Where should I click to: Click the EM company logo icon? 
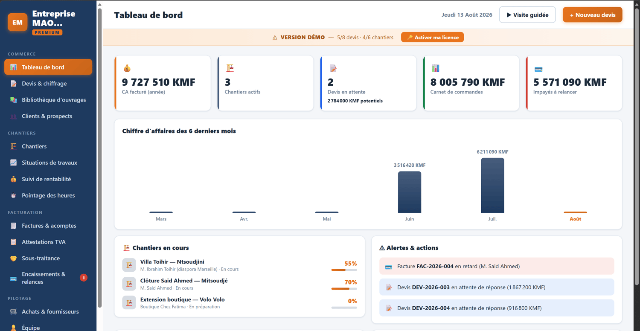[17, 22]
